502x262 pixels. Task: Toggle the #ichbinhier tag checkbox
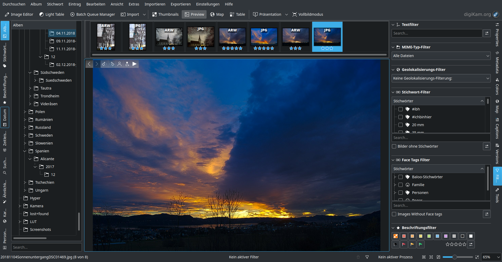click(401, 117)
